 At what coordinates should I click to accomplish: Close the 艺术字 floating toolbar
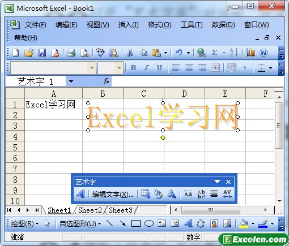click(228, 182)
